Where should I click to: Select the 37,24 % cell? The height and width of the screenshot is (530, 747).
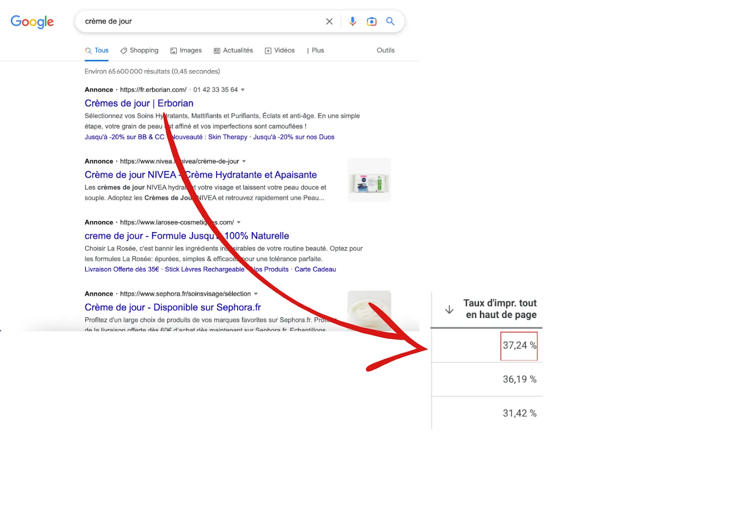pyautogui.click(x=519, y=346)
